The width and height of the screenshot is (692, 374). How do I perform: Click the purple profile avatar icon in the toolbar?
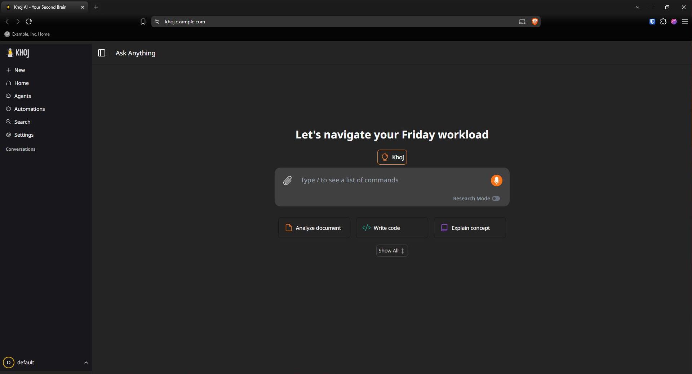pos(674,22)
